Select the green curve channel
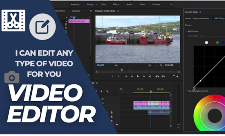Image resolution: width=225 pixels, height=136 pixels. 217,43
